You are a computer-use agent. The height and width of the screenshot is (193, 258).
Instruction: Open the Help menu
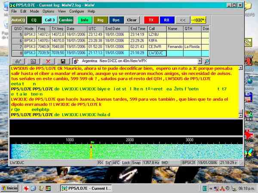91,11
